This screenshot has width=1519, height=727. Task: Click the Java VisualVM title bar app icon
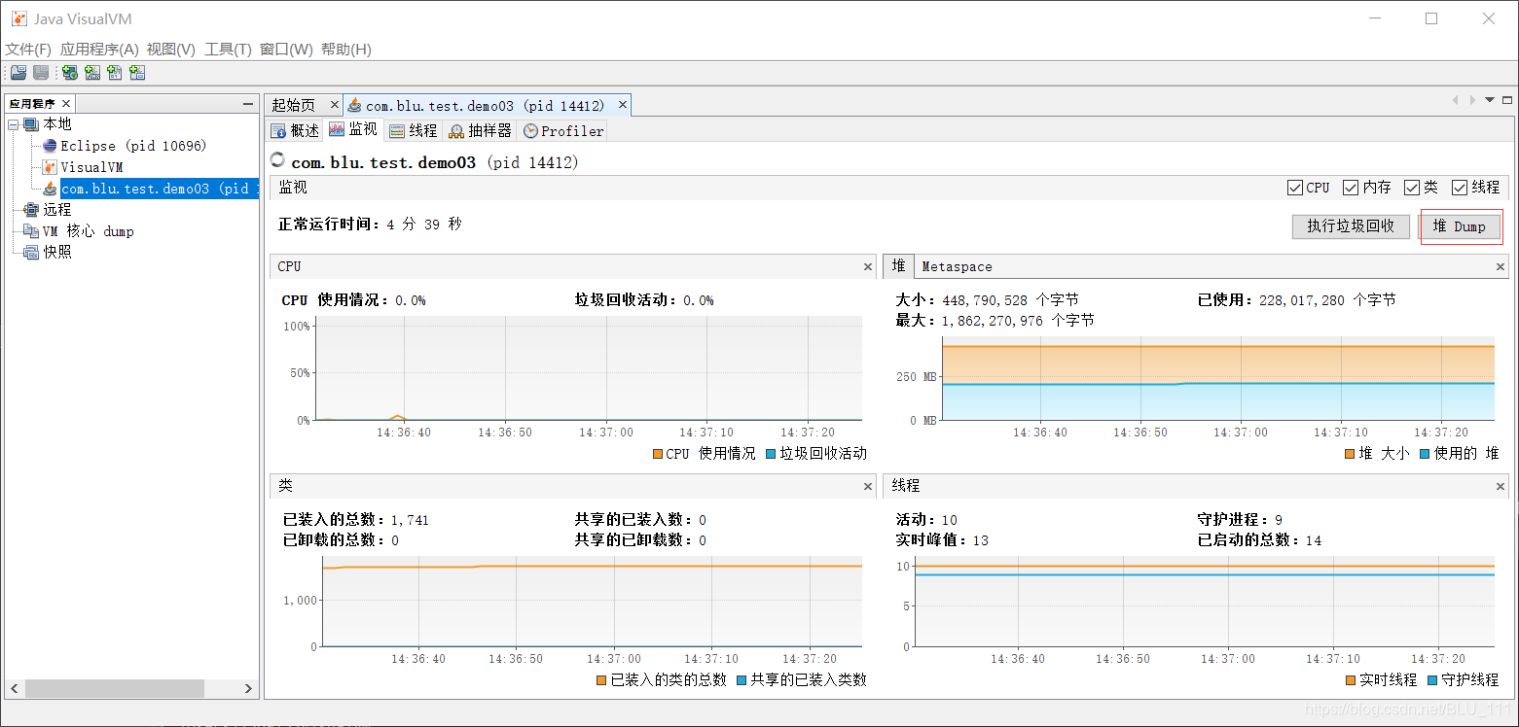point(18,18)
